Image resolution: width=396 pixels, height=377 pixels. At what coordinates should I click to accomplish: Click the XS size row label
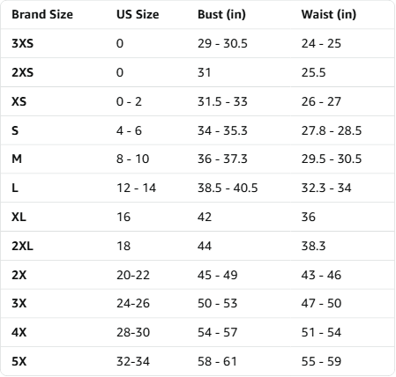pyautogui.click(x=19, y=101)
